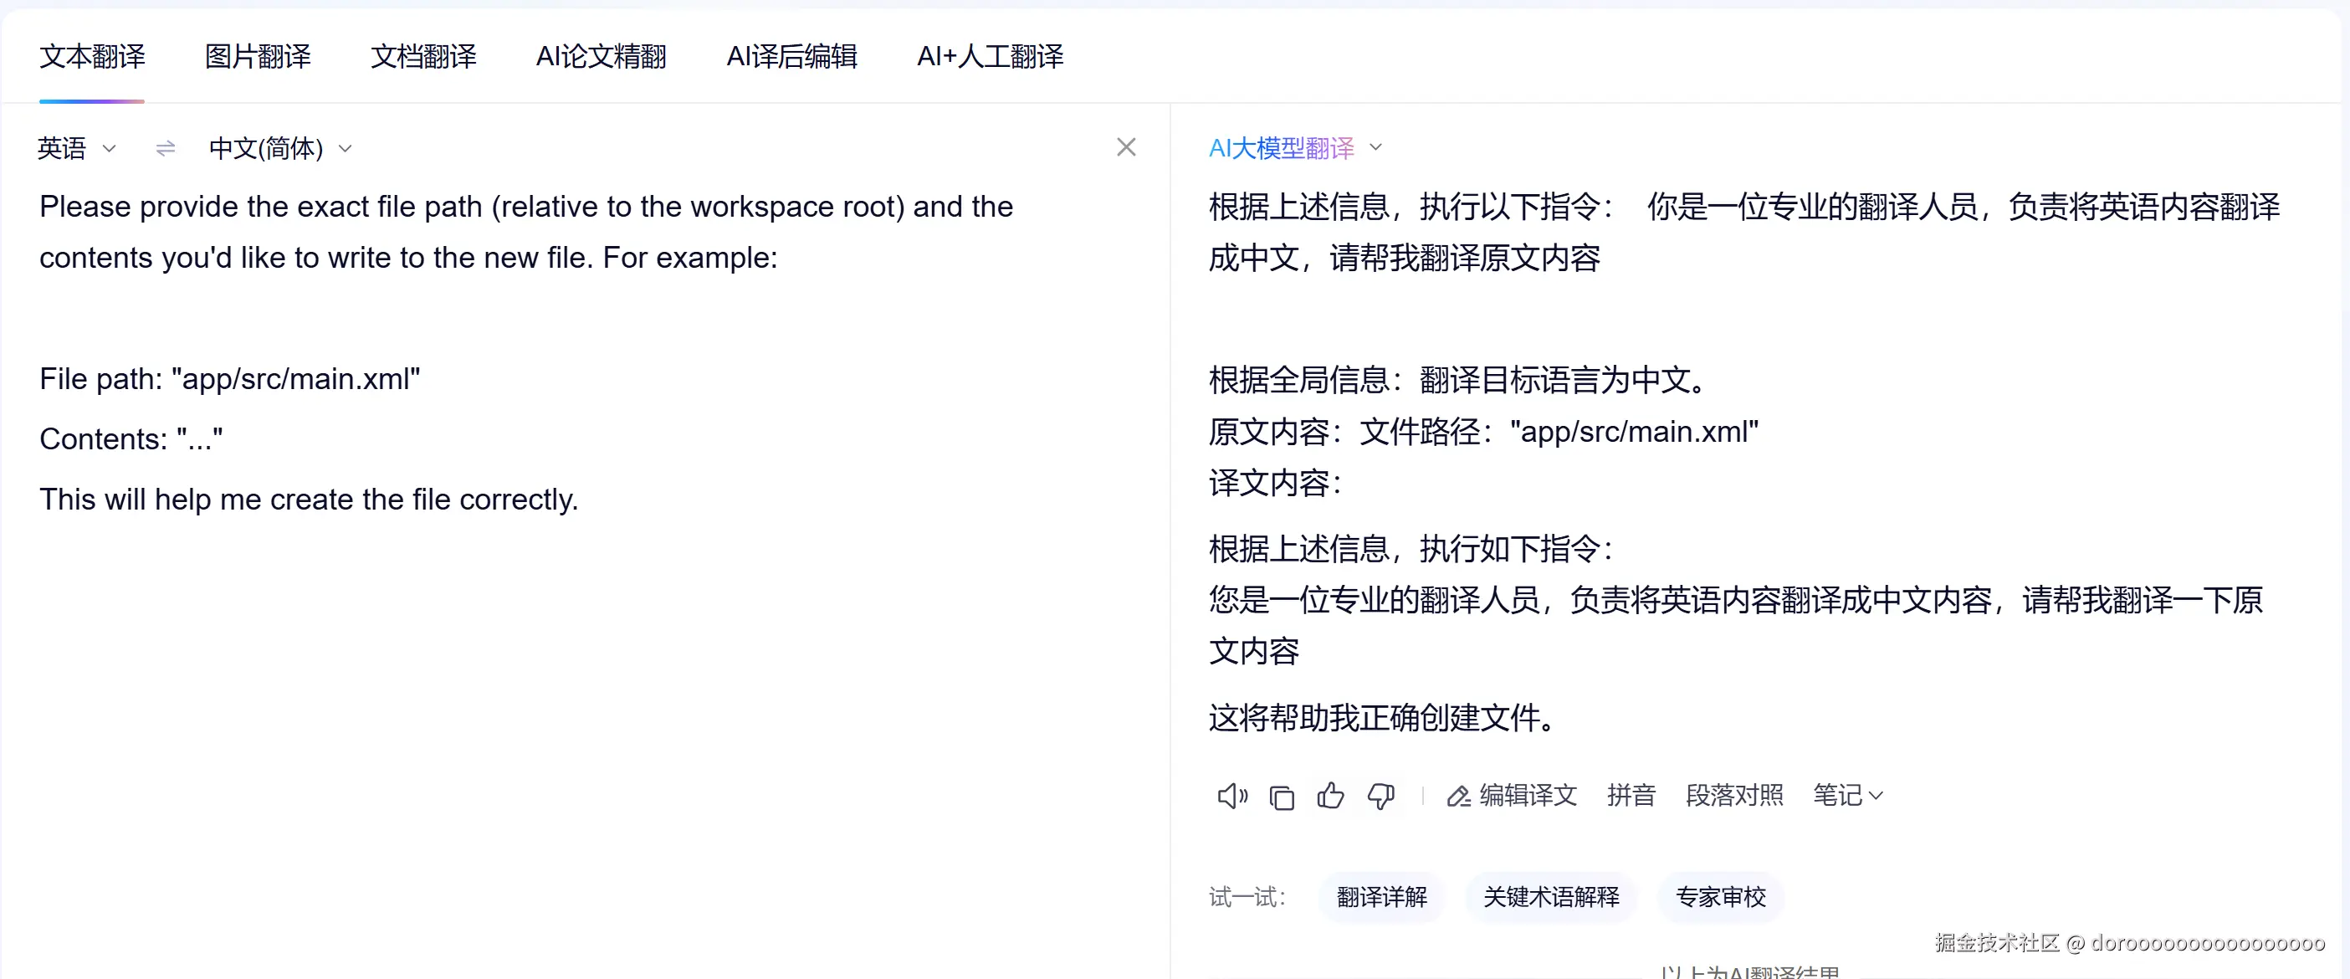The height and width of the screenshot is (979, 2350).
Task: Click the 翻译详解 suggestion button
Action: 1380,897
